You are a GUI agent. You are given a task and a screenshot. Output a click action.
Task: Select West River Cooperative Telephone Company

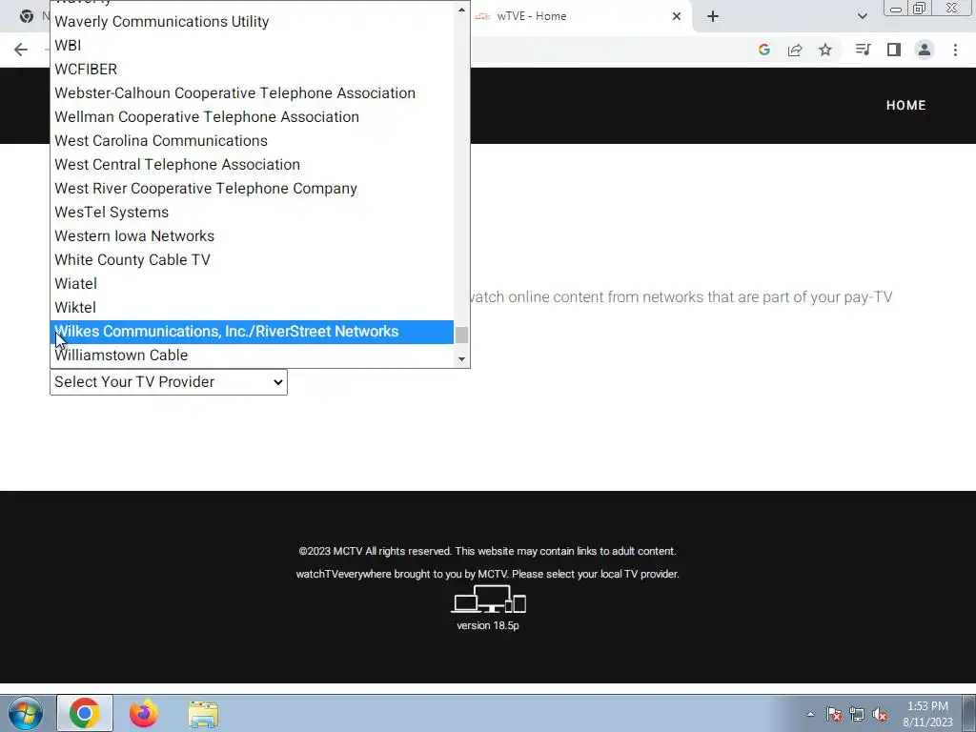click(x=252, y=188)
